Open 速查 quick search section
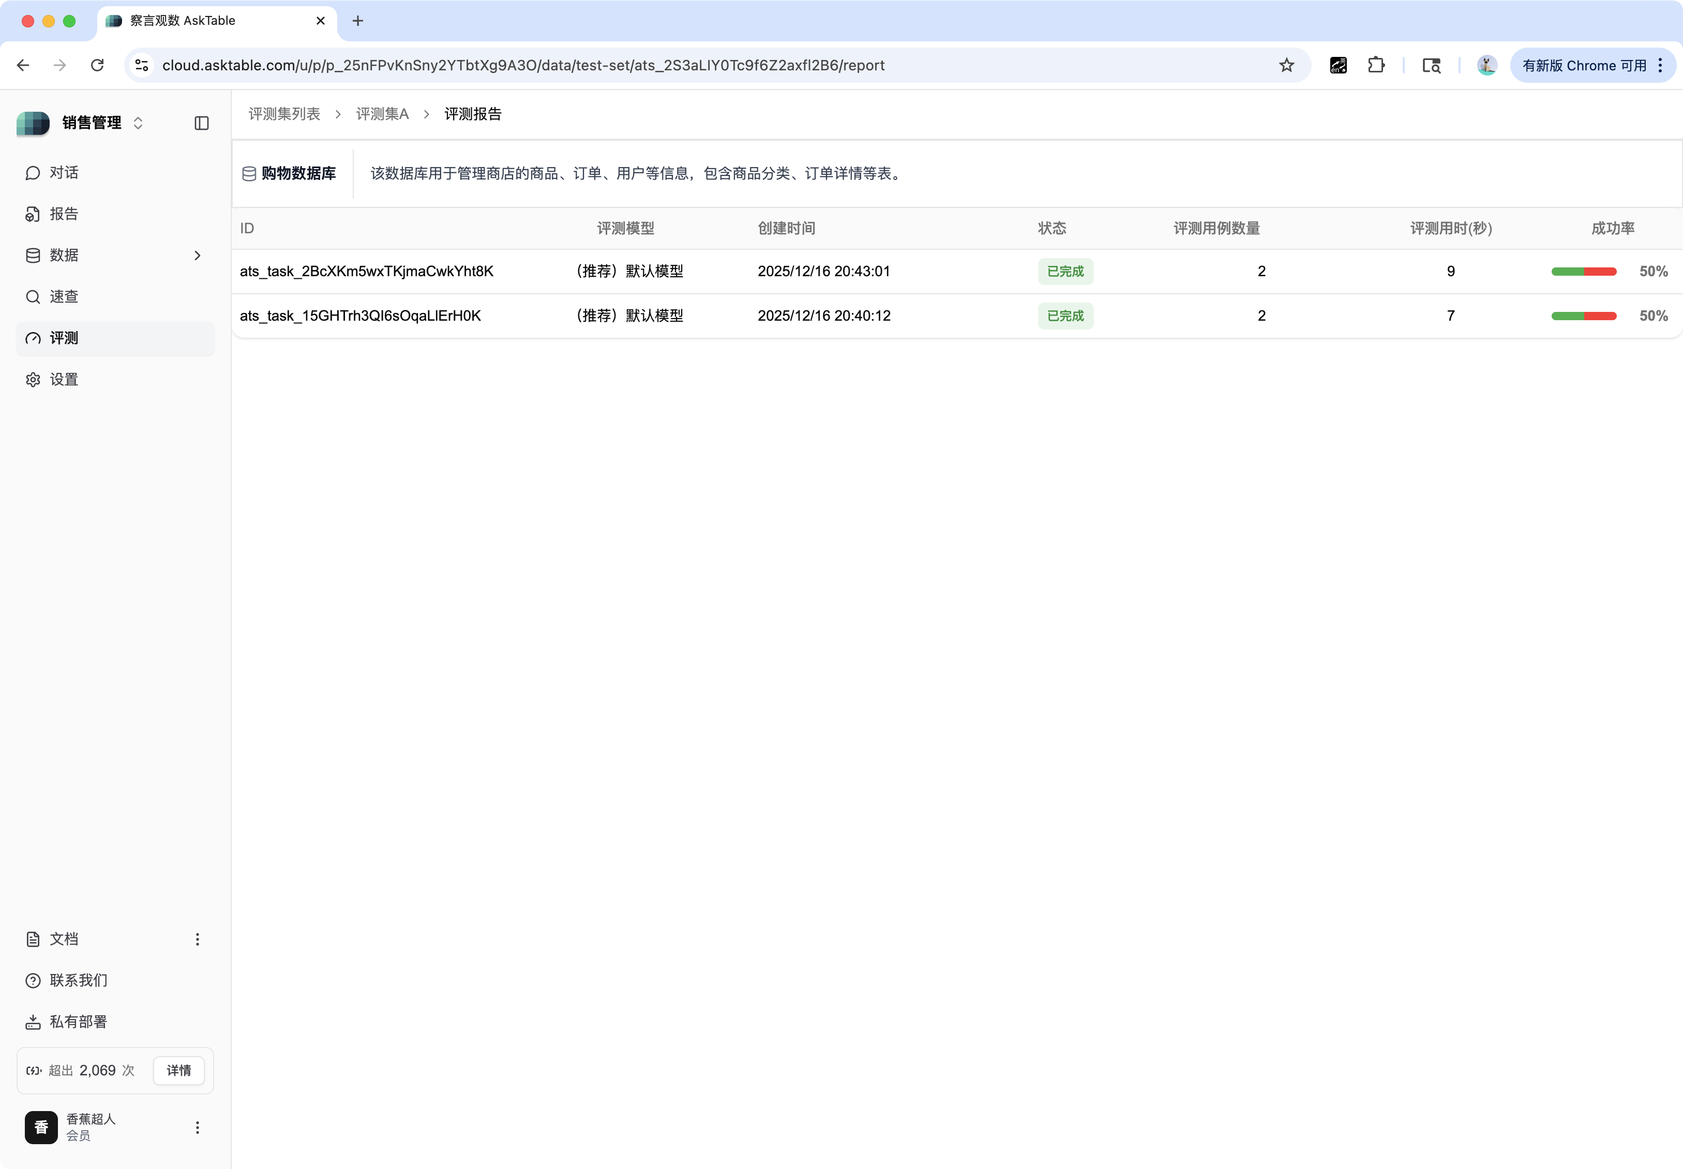1683x1169 pixels. [63, 296]
